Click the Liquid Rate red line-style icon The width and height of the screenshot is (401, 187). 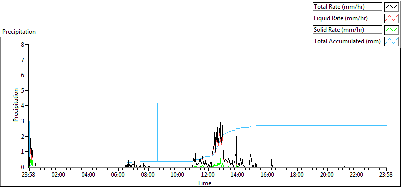click(391, 18)
